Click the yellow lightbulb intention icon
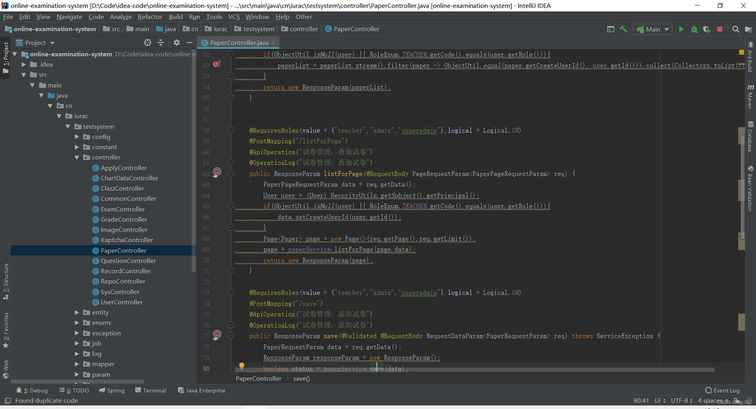Viewport: 756px width, 409px height. pos(242,366)
